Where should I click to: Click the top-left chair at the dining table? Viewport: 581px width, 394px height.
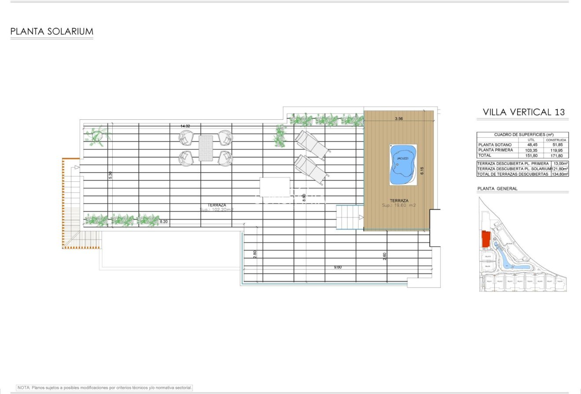[186, 138]
